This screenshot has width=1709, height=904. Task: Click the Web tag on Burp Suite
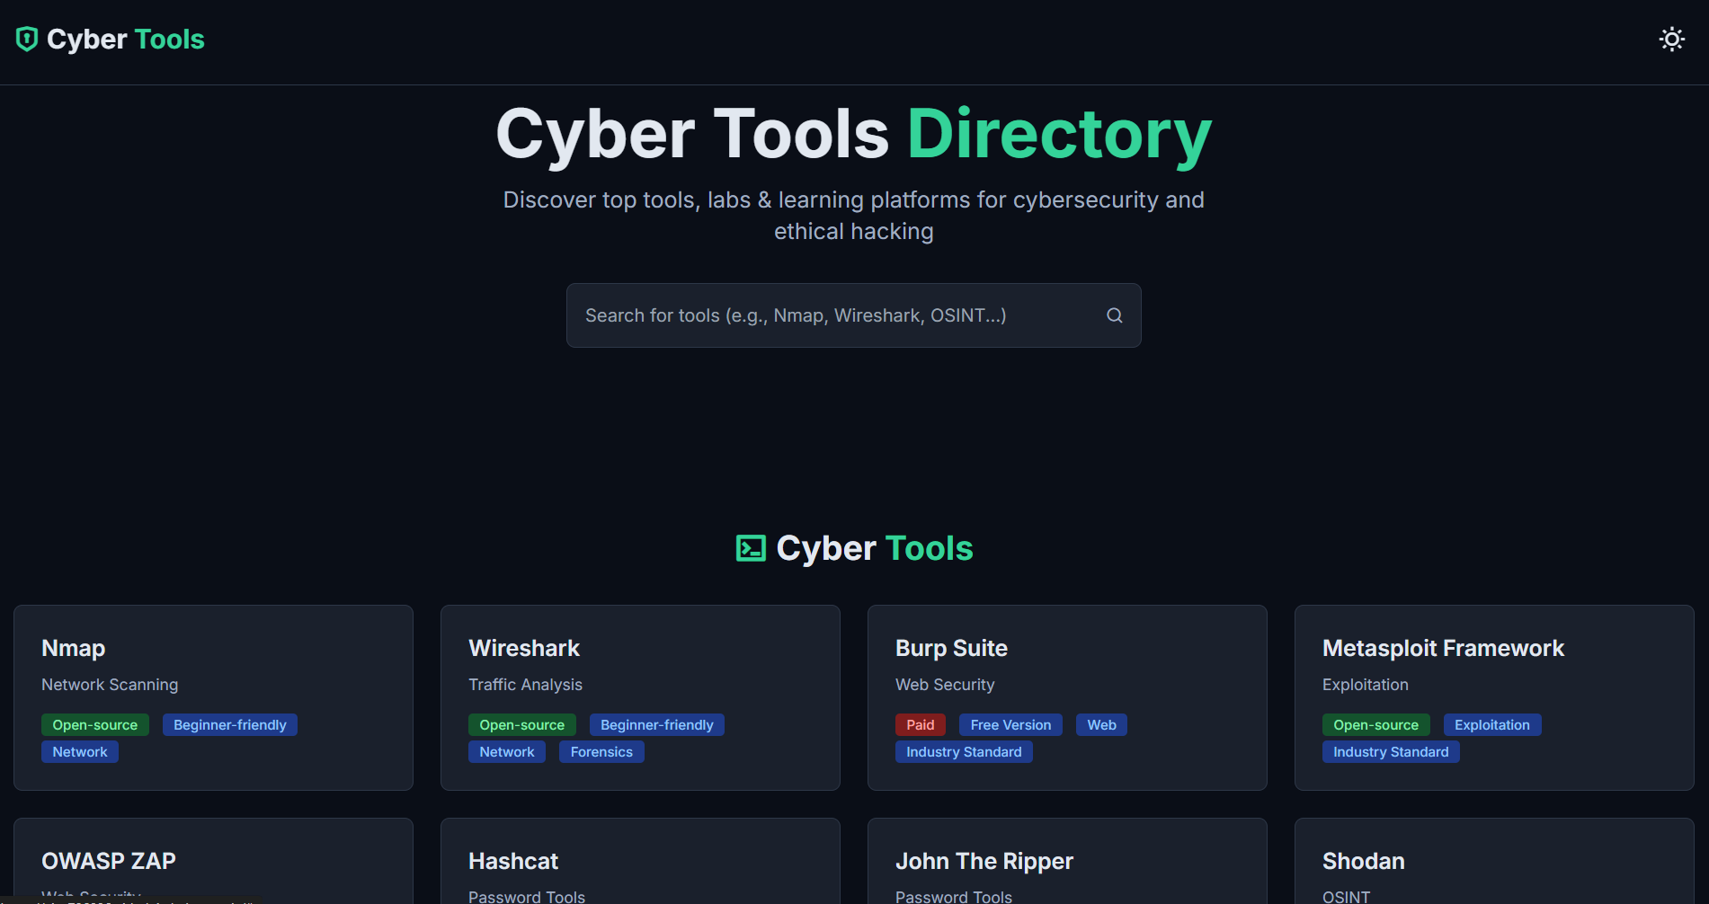(1100, 724)
